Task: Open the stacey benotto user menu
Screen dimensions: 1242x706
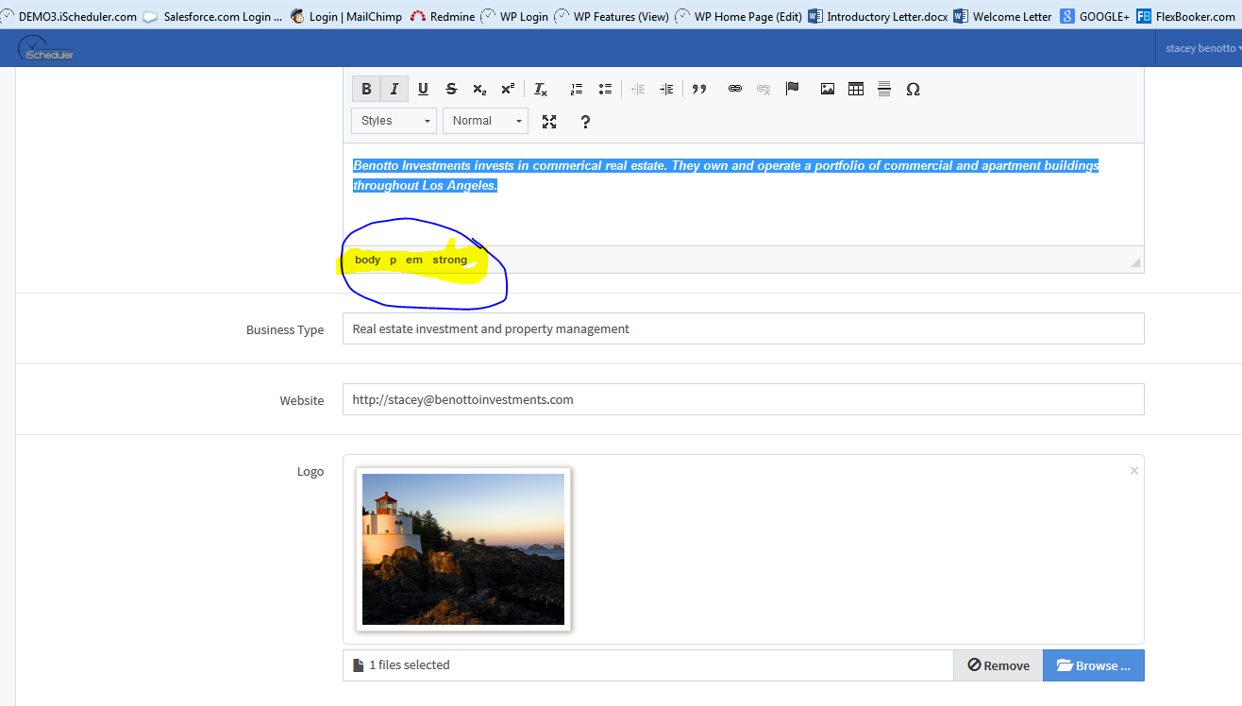Action: coord(1203,48)
